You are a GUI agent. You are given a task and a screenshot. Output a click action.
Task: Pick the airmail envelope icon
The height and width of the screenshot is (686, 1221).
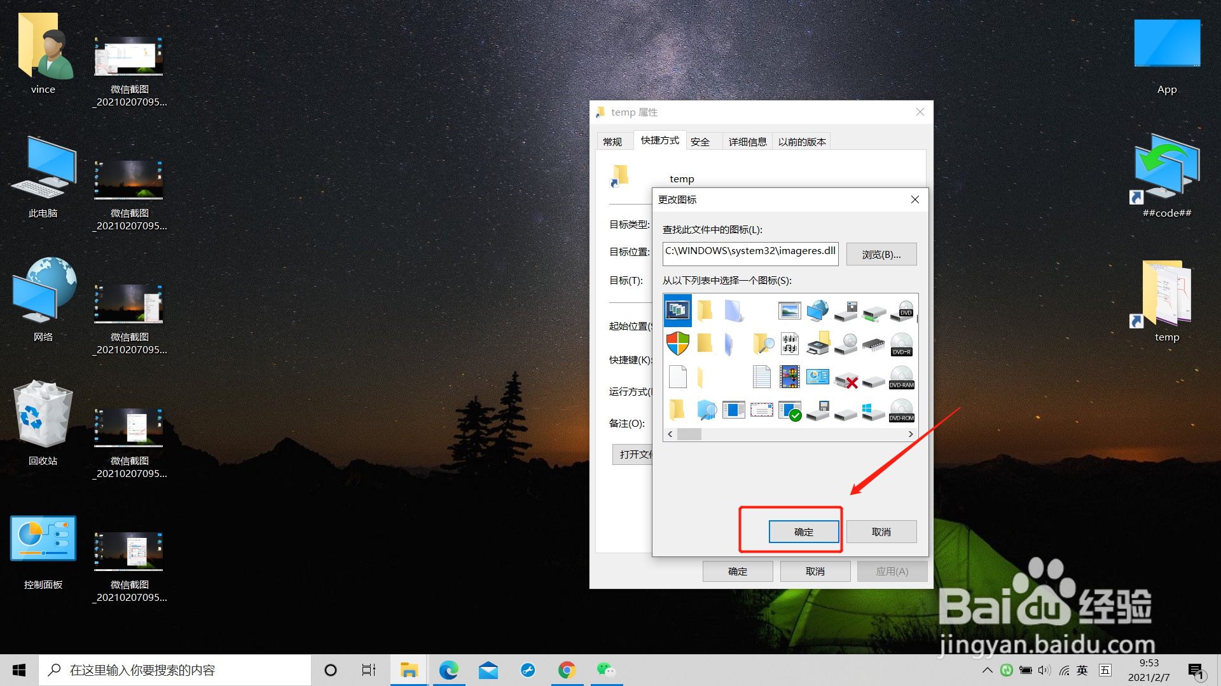point(761,410)
